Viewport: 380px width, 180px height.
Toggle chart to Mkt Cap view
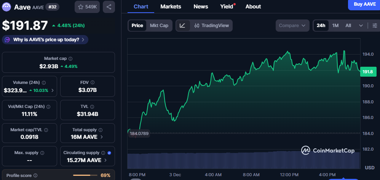coord(159,26)
